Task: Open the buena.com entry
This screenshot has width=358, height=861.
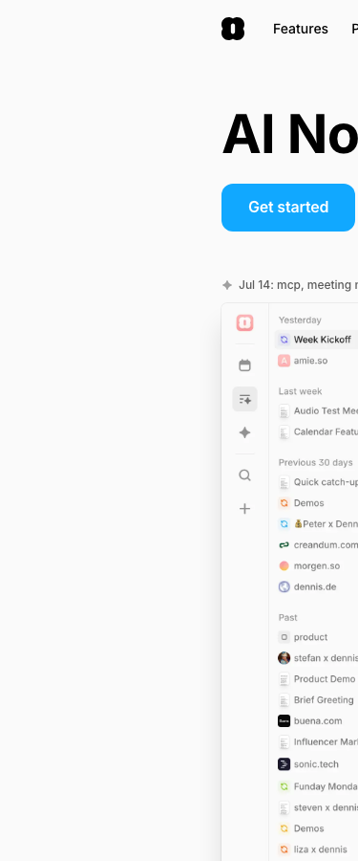Action: pos(318,720)
